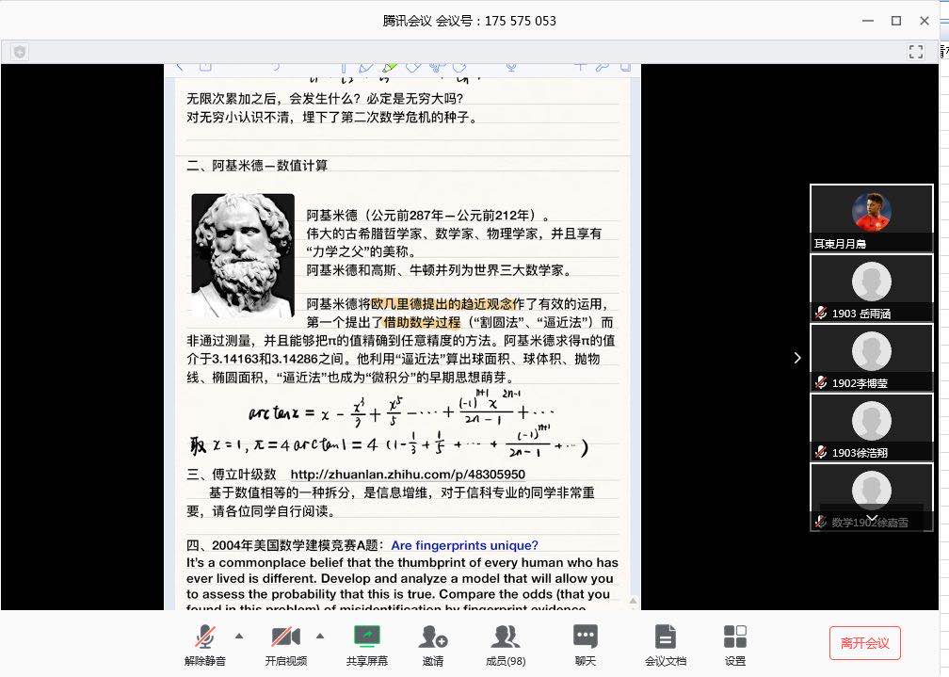This screenshot has width=949, height=677.
Task: Click the heading 二、阿基米德—数值计算
Action: [257, 166]
